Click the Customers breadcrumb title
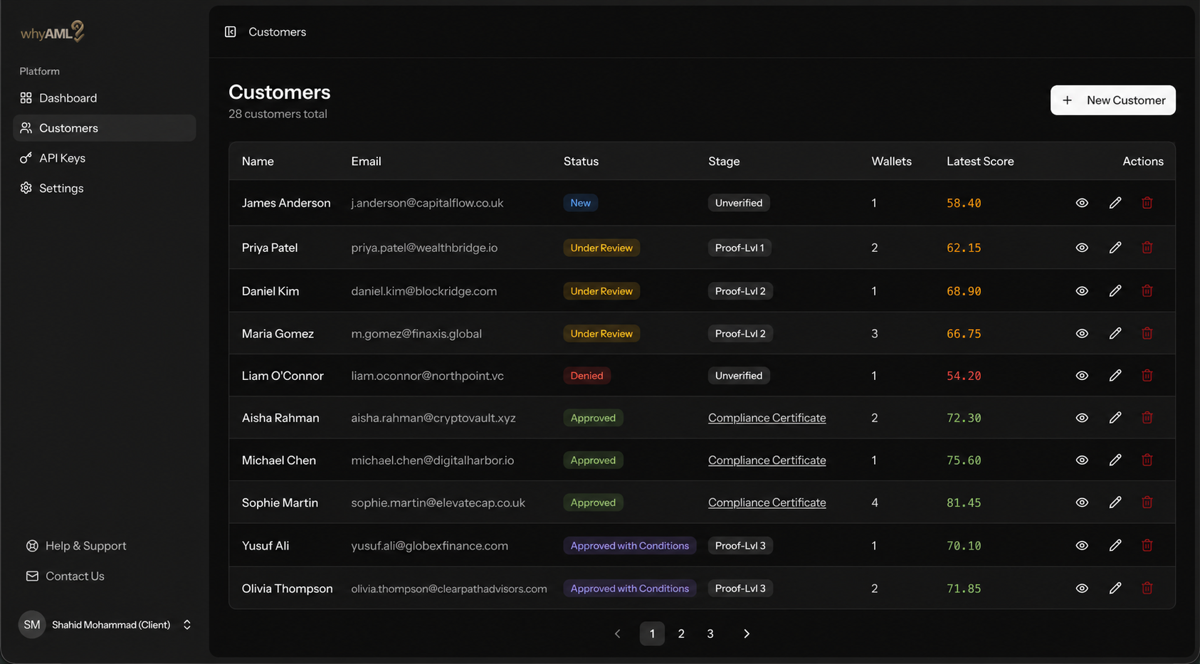 coord(277,32)
